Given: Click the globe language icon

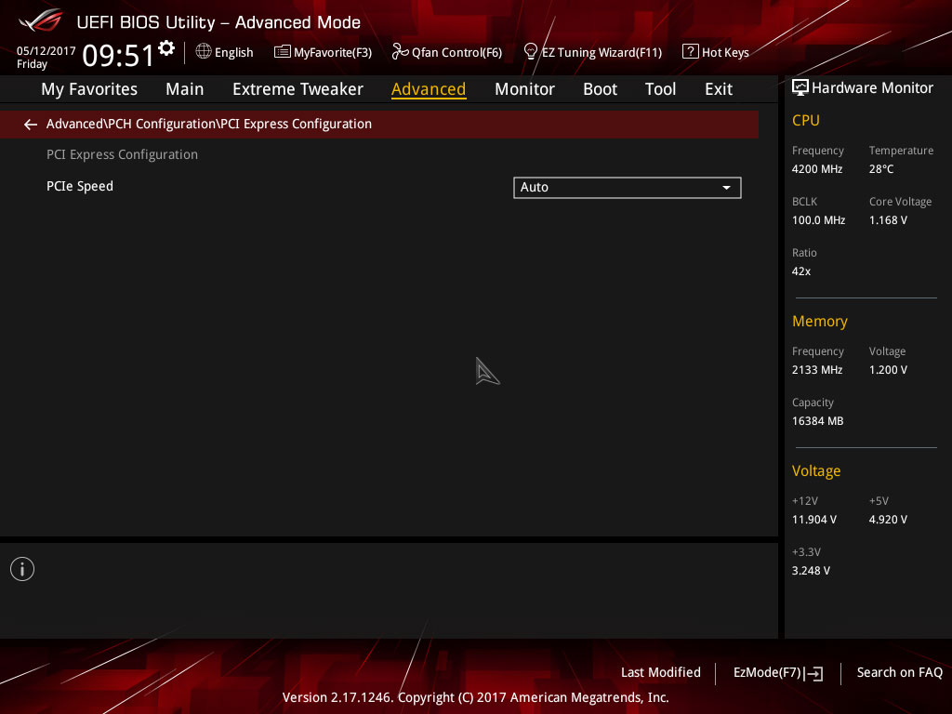Looking at the screenshot, I should 204,52.
